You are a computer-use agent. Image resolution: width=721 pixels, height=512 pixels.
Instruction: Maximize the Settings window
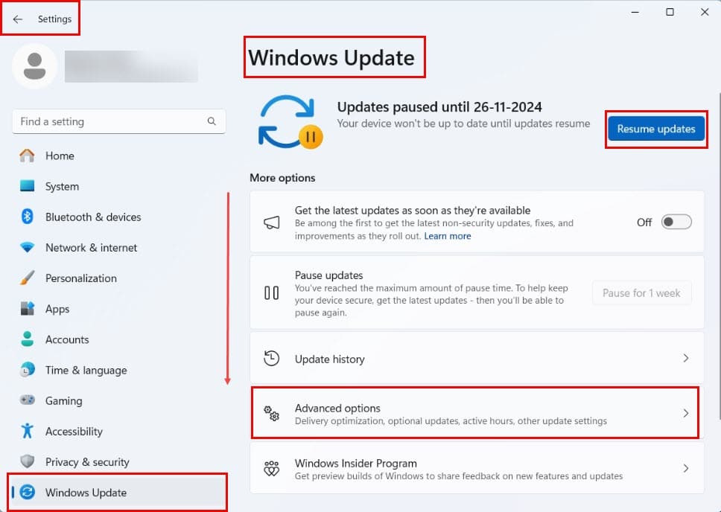coord(670,12)
